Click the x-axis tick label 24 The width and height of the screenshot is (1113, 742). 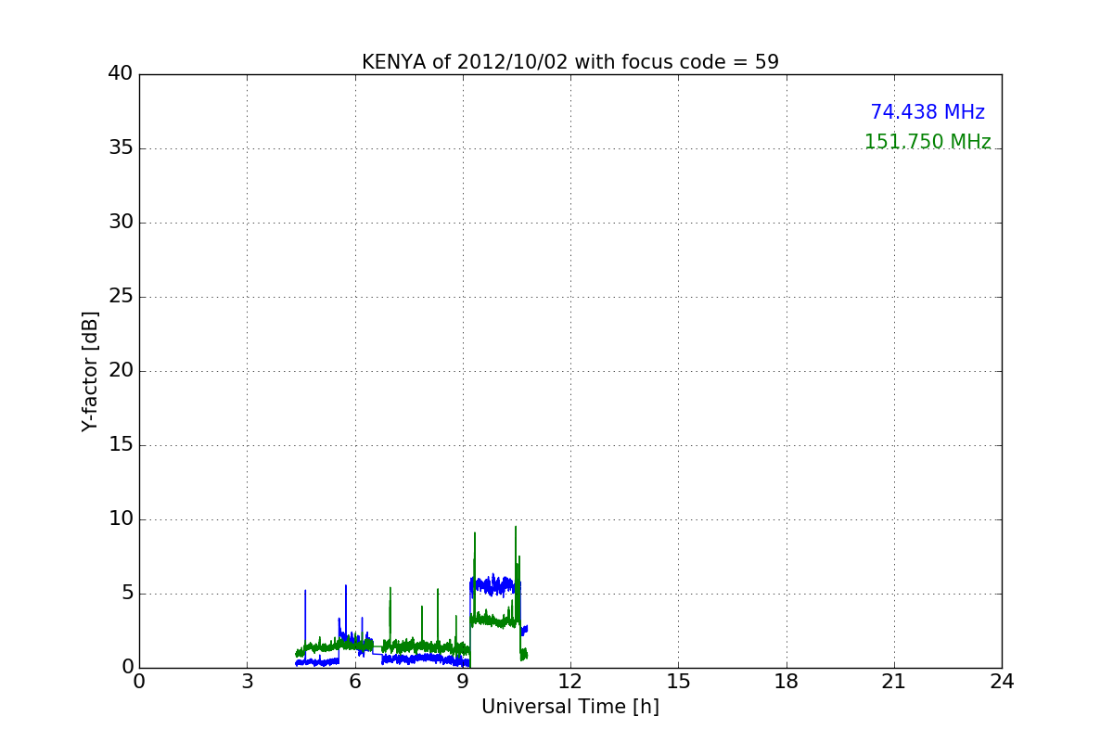[x=1002, y=681]
